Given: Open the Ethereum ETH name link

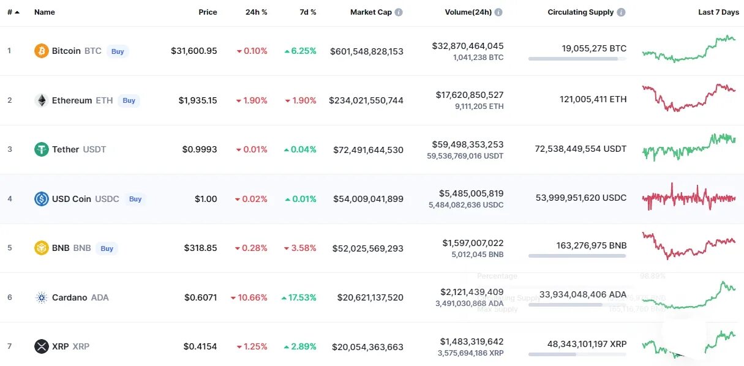Looking at the screenshot, I should (x=83, y=100).
